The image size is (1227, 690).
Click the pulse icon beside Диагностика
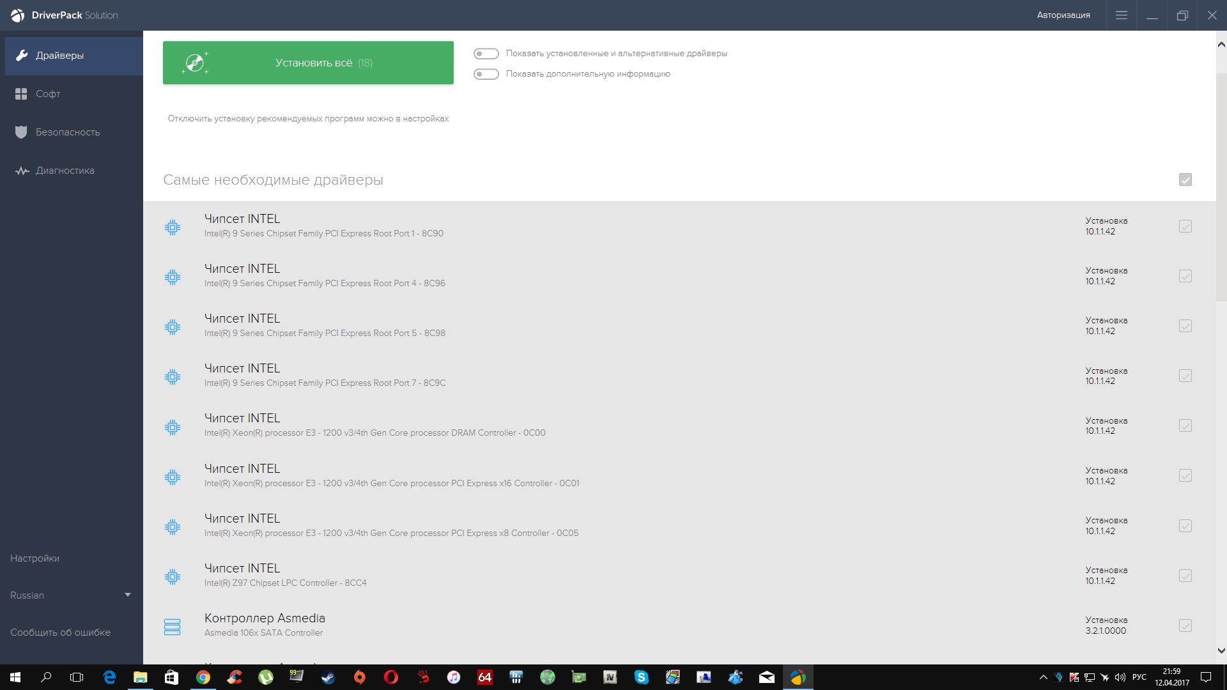[22, 171]
